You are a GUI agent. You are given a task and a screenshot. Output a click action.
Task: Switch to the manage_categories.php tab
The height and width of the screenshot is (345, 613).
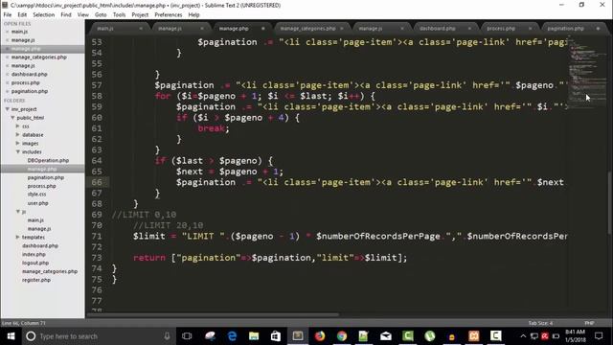click(308, 29)
